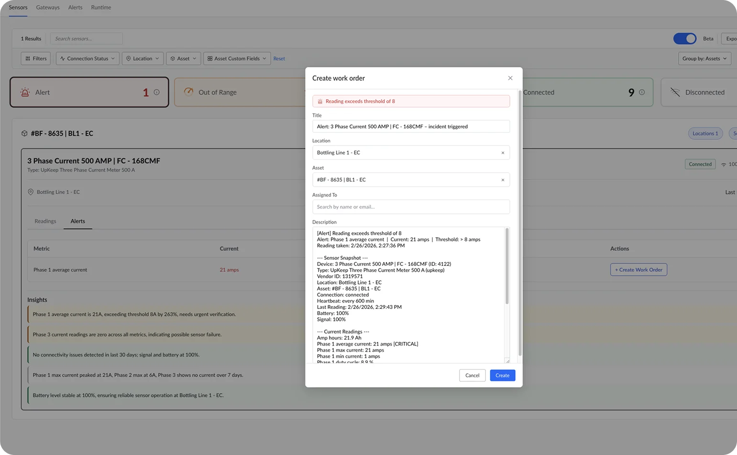Image resolution: width=737 pixels, height=455 pixels.
Task: Open the Group by: Assets dropdown
Action: tap(704, 58)
